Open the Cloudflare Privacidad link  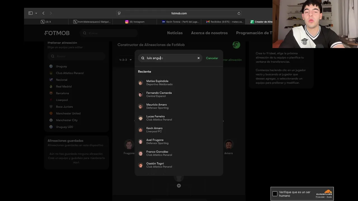(x=320, y=197)
